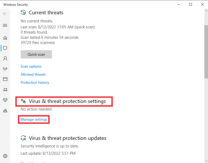The image size is (208, 163).
Task: Open Scan options link
Action: click(x=31, y=66)
